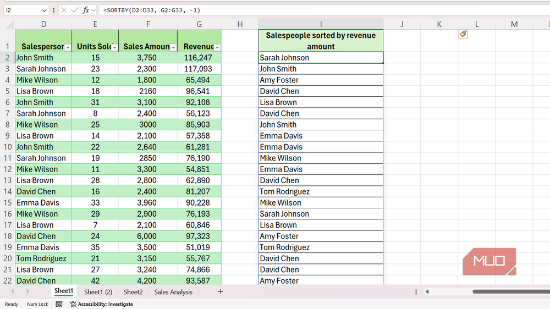Click the Insert Function fx icon
This screenshot has height=309, width=550.
86,10
